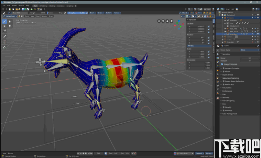Enable the Ambient Occlusion checkbox
Viewport: 261px width, 158px height.
pyautogui.click(x=224, y=68)
